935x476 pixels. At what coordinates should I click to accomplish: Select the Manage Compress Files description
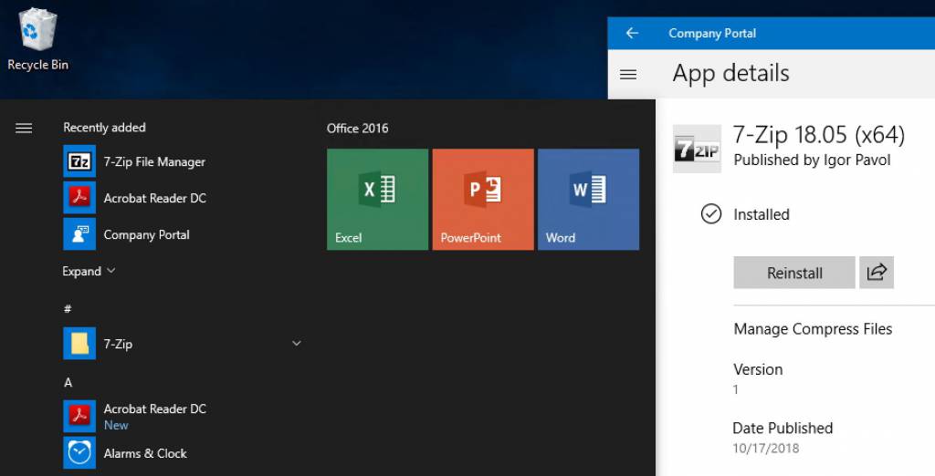coord(813,329)
